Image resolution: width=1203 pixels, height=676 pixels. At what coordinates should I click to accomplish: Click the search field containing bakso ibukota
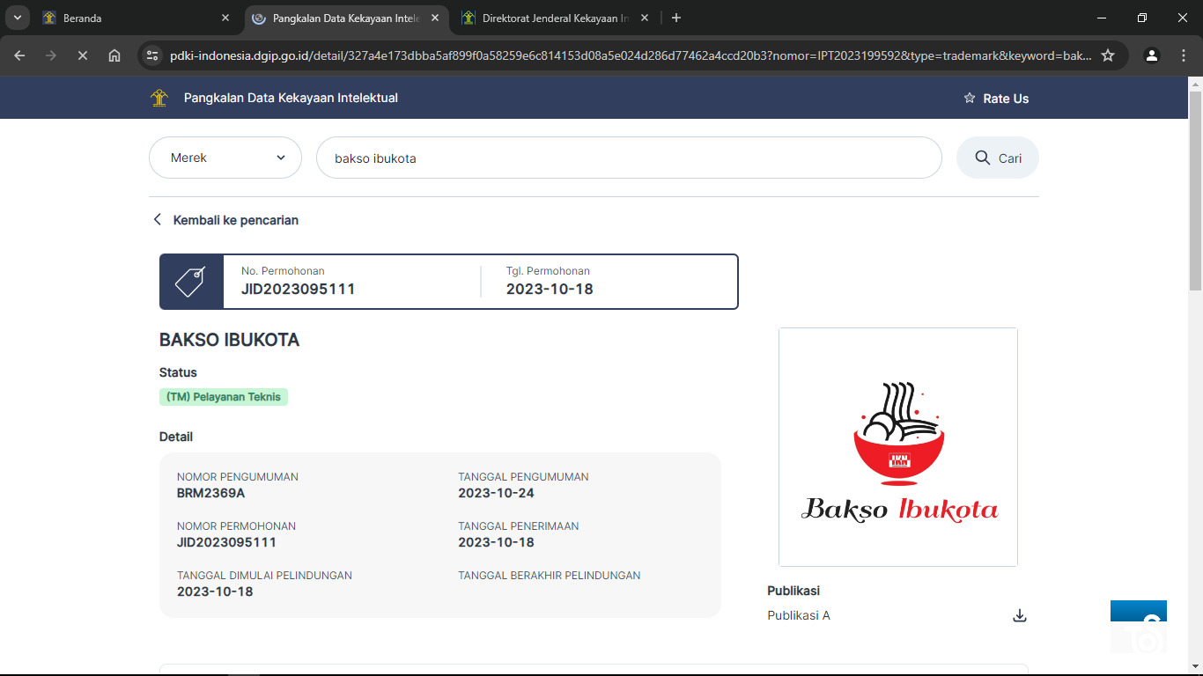[x=629, y=158]
